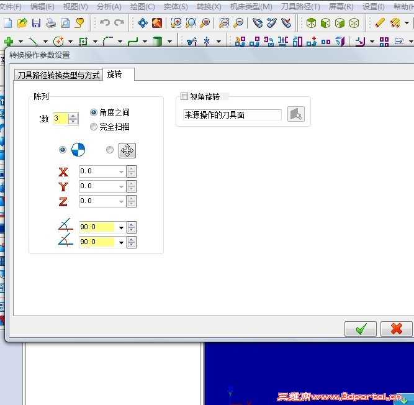Switch to 刀具路径转换类型与方式 tab
The width and height of the screenshot is (414, 405).
[x=58, y=75]
